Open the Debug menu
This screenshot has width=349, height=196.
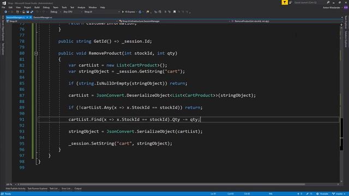tap(46, 7)
